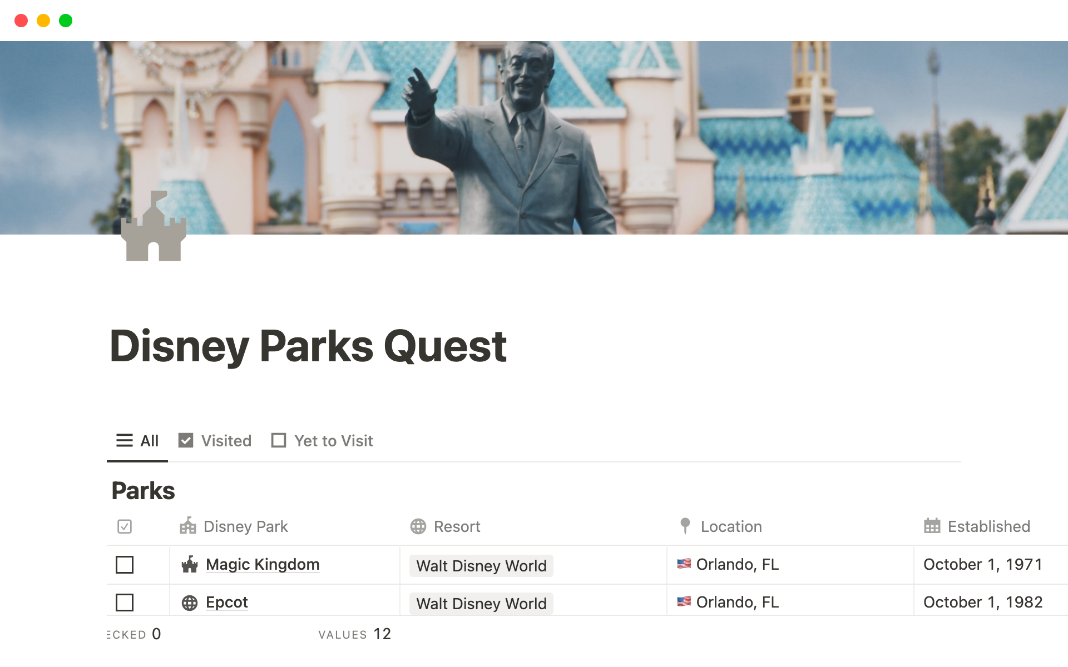Image resolution: width=1068 pixels, height=667 pixels.
Task: Click the checkbox column header icon
Action: click(125, 526)
